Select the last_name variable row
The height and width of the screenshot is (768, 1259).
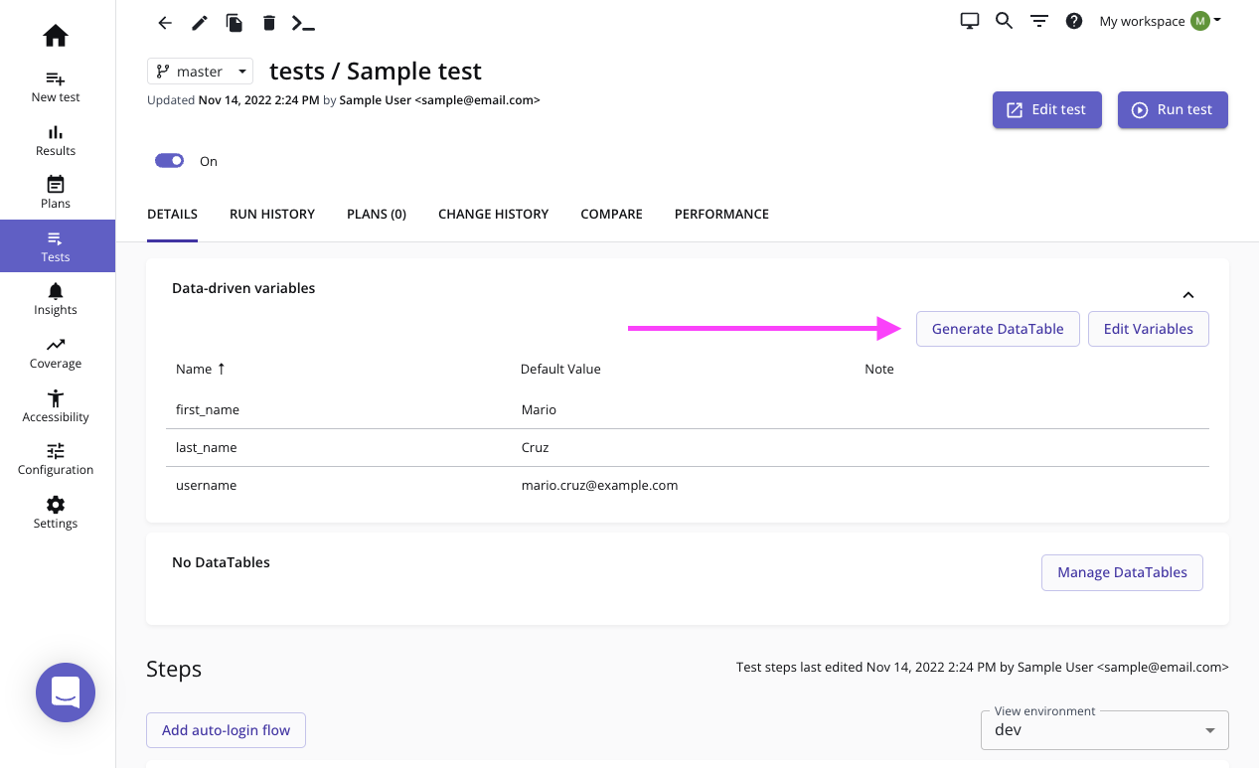688,447
